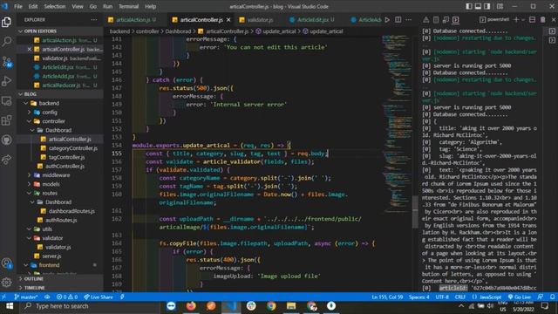Screen dimensions: 558x314
Task: Open the Run and Debug view
Action: [6, 81]
